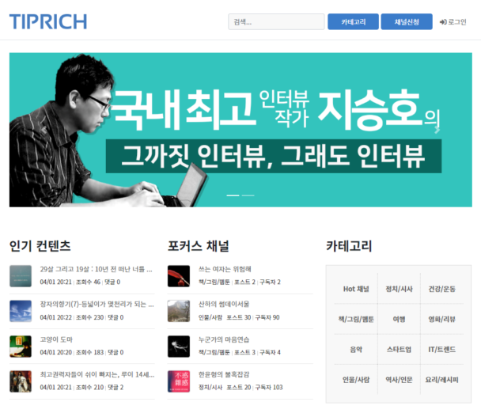This screenshot has width=481, height=413.
Task: Click thumbnail of 최고권력자들이 post
Action: pos(21,381)
